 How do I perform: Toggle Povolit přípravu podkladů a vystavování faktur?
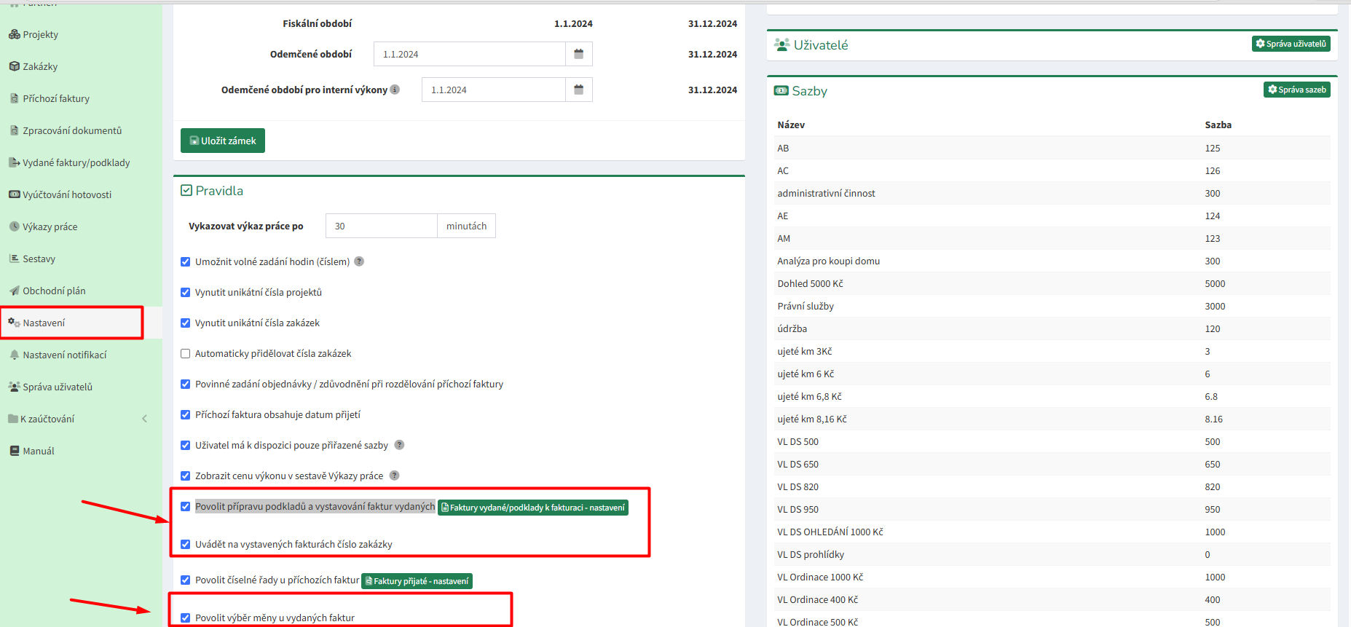[185, 506]
